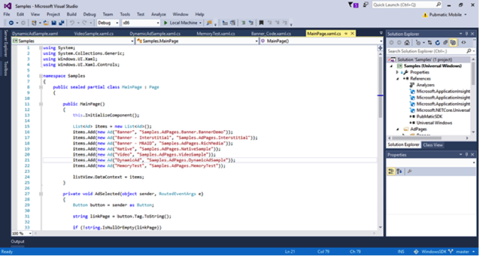479x256 pixels.
Task: Click the New Project toolbar icon
Action: click(34, 23)
